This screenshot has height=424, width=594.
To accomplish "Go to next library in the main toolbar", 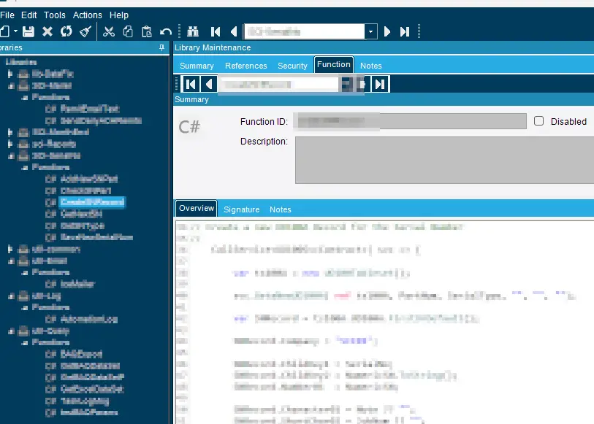I will 387,31.
